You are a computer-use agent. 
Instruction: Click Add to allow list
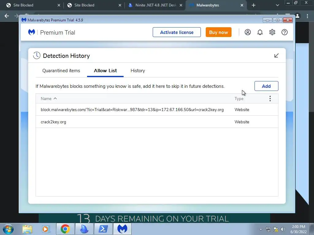click(266, 86)
